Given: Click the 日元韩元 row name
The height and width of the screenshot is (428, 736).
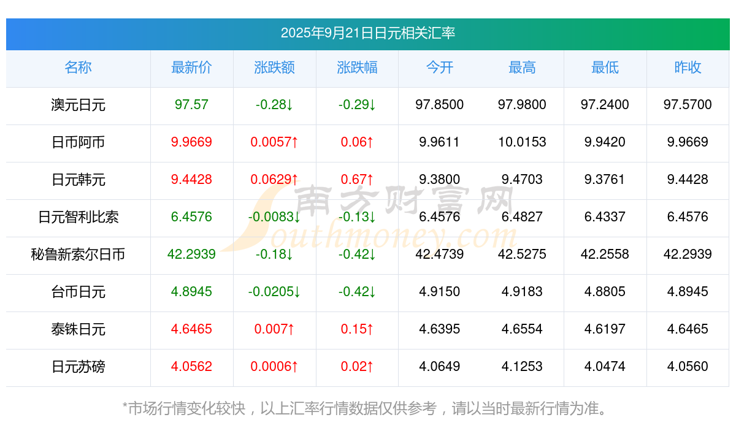Looking at the screenshot, I should tap(79, 180).
